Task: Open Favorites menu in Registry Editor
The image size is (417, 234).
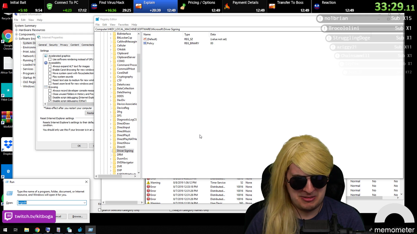Action: [123, 25]
